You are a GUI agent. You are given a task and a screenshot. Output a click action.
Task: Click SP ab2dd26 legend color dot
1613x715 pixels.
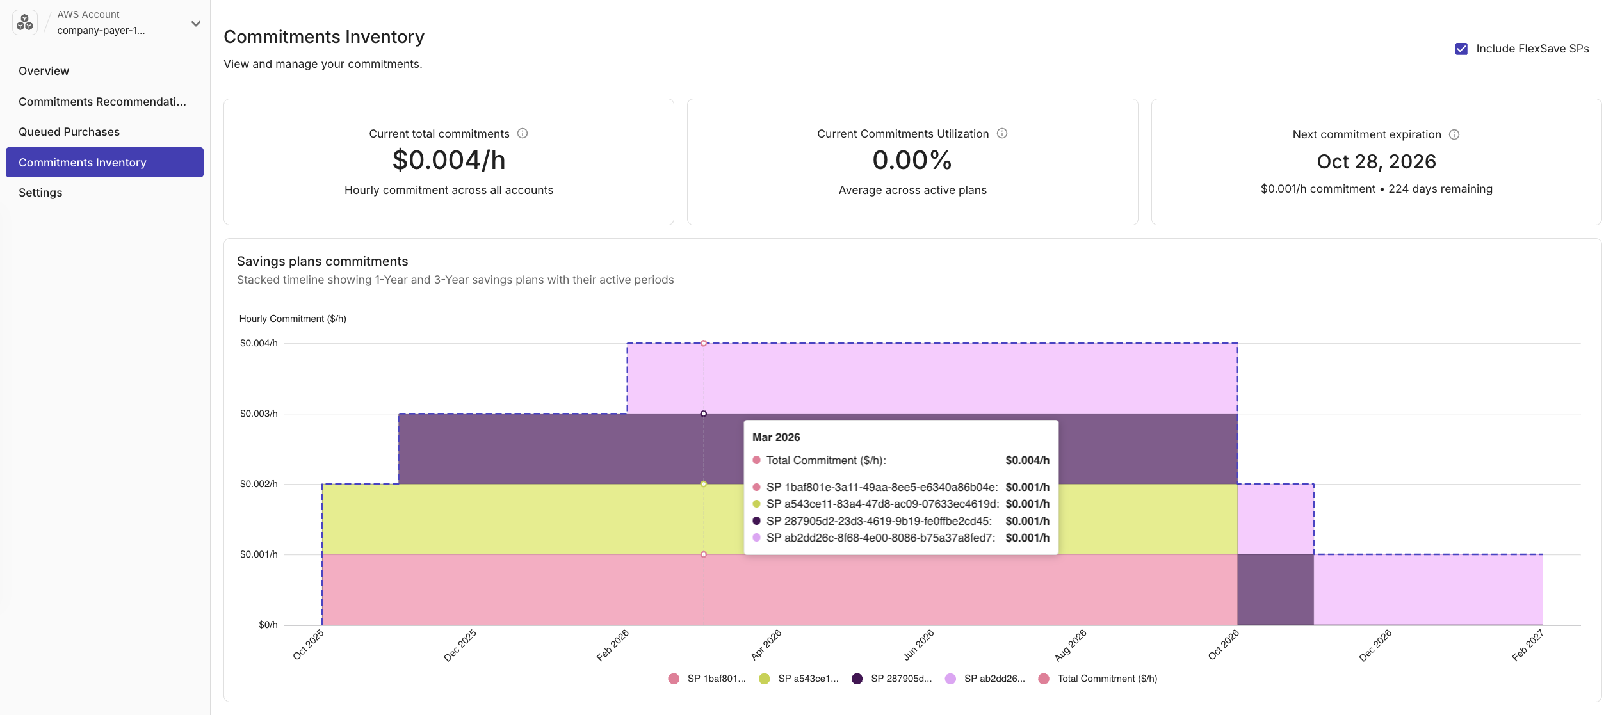[951, 679]
